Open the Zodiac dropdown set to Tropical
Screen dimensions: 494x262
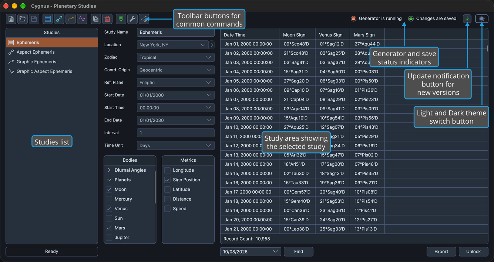[x=176, y=57]
